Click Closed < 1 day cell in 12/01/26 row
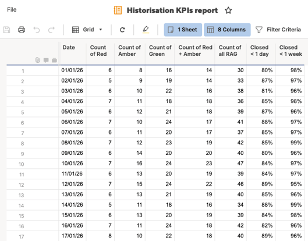Viewport: 308px width, 241px height. (261, 184)
